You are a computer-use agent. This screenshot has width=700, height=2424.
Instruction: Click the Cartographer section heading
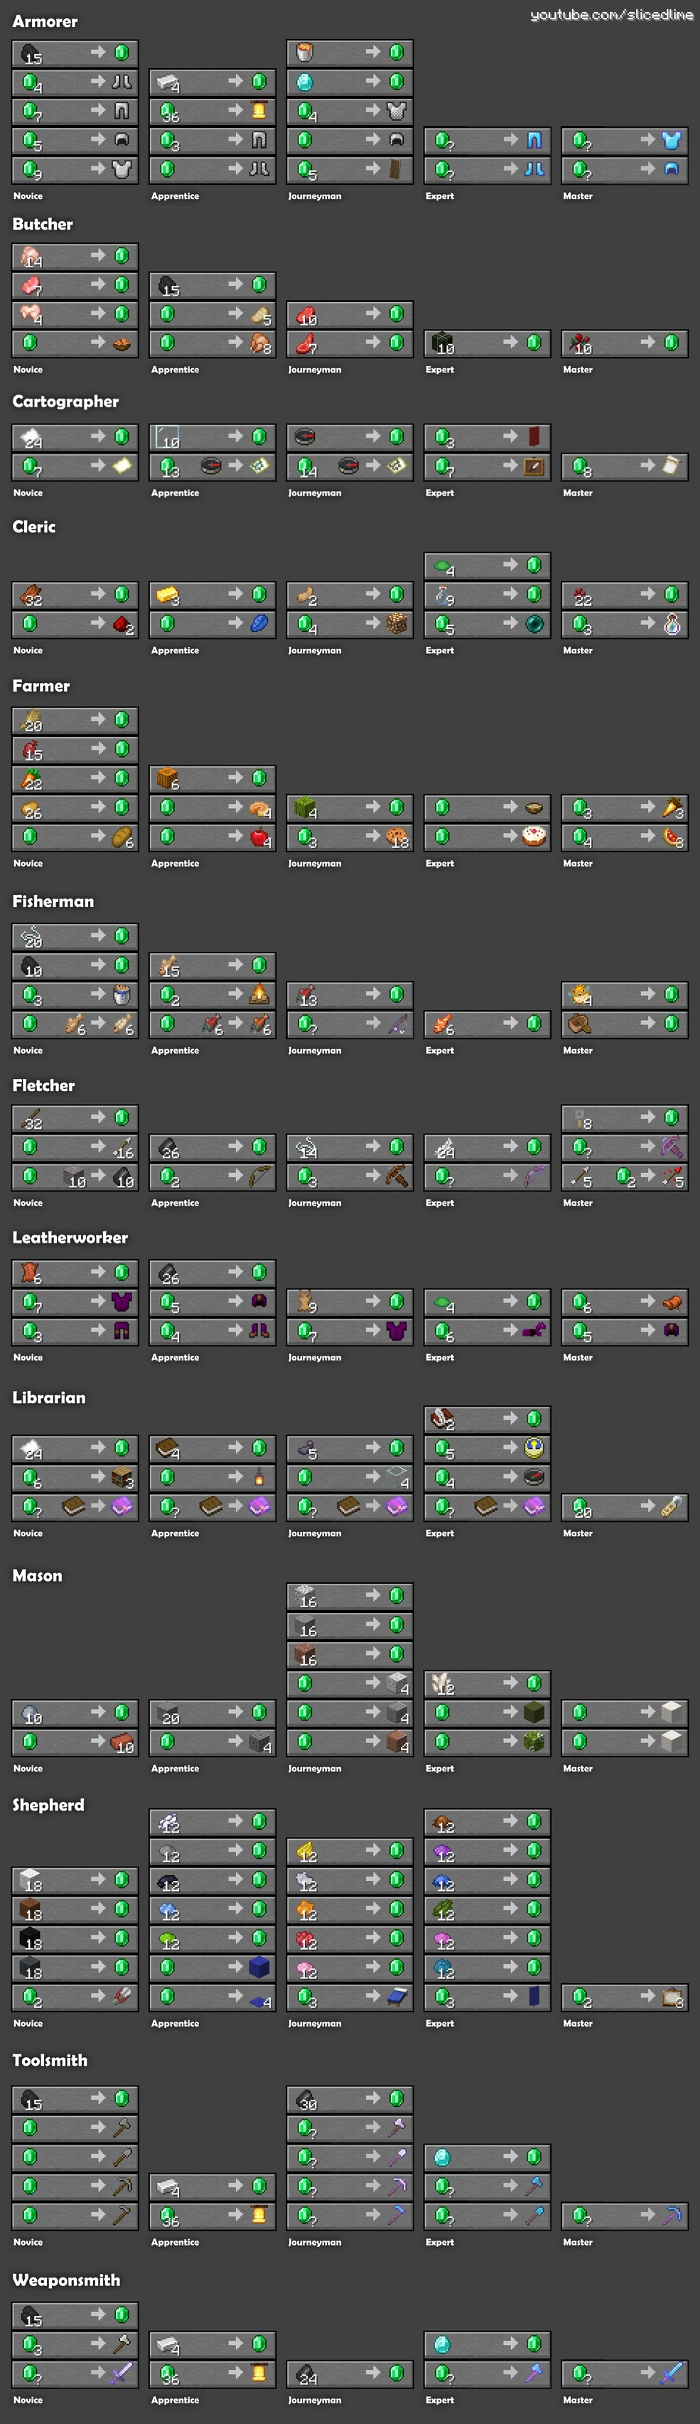pos(65,401)
